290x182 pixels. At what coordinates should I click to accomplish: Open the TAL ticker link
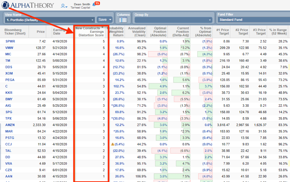[8, 151]
